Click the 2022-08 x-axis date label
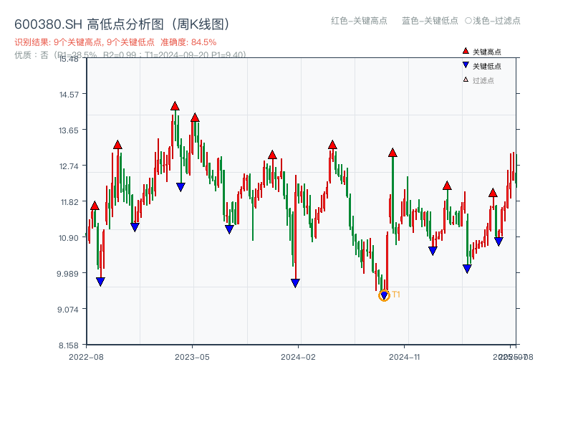The height and width of the screenshot is (430, 573). [86, 357]
